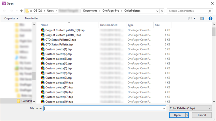Select the Custom palette(4).tap file icon
The height and width of the screenshot is (121, 216).
(x=43, y=64)
